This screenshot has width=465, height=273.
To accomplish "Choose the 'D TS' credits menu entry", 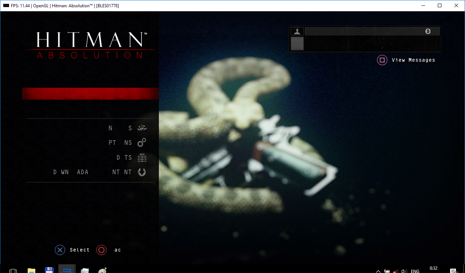I will [124, 158].
